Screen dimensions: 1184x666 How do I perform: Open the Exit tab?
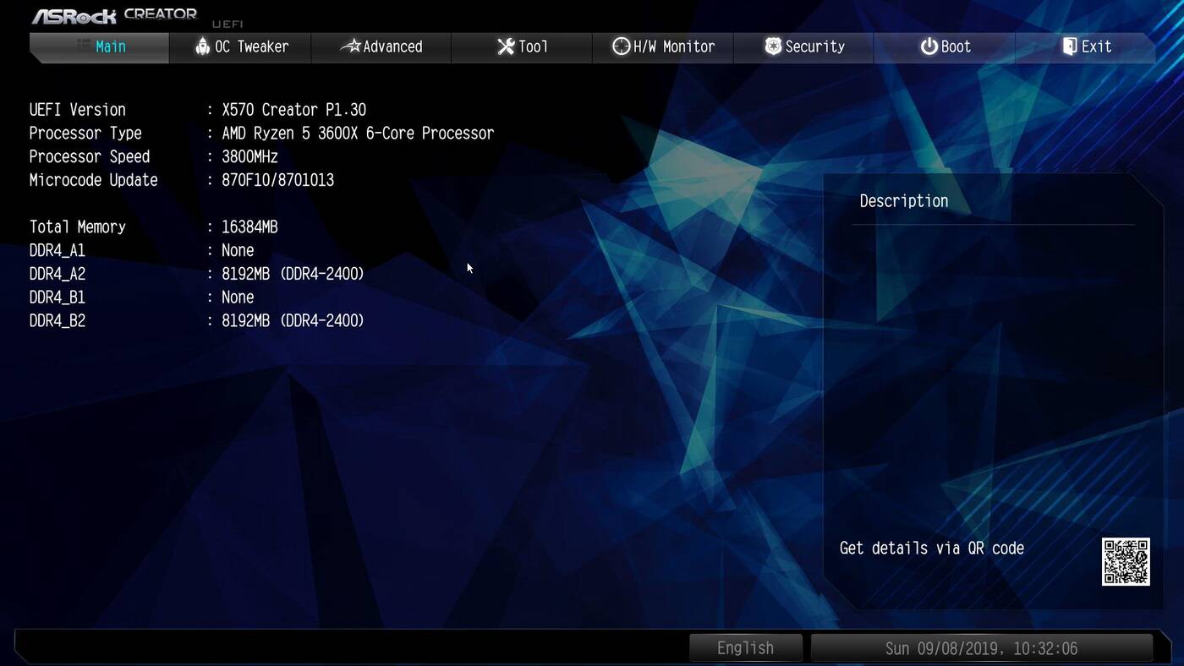pyautogui.click(x=1087, y=46)
